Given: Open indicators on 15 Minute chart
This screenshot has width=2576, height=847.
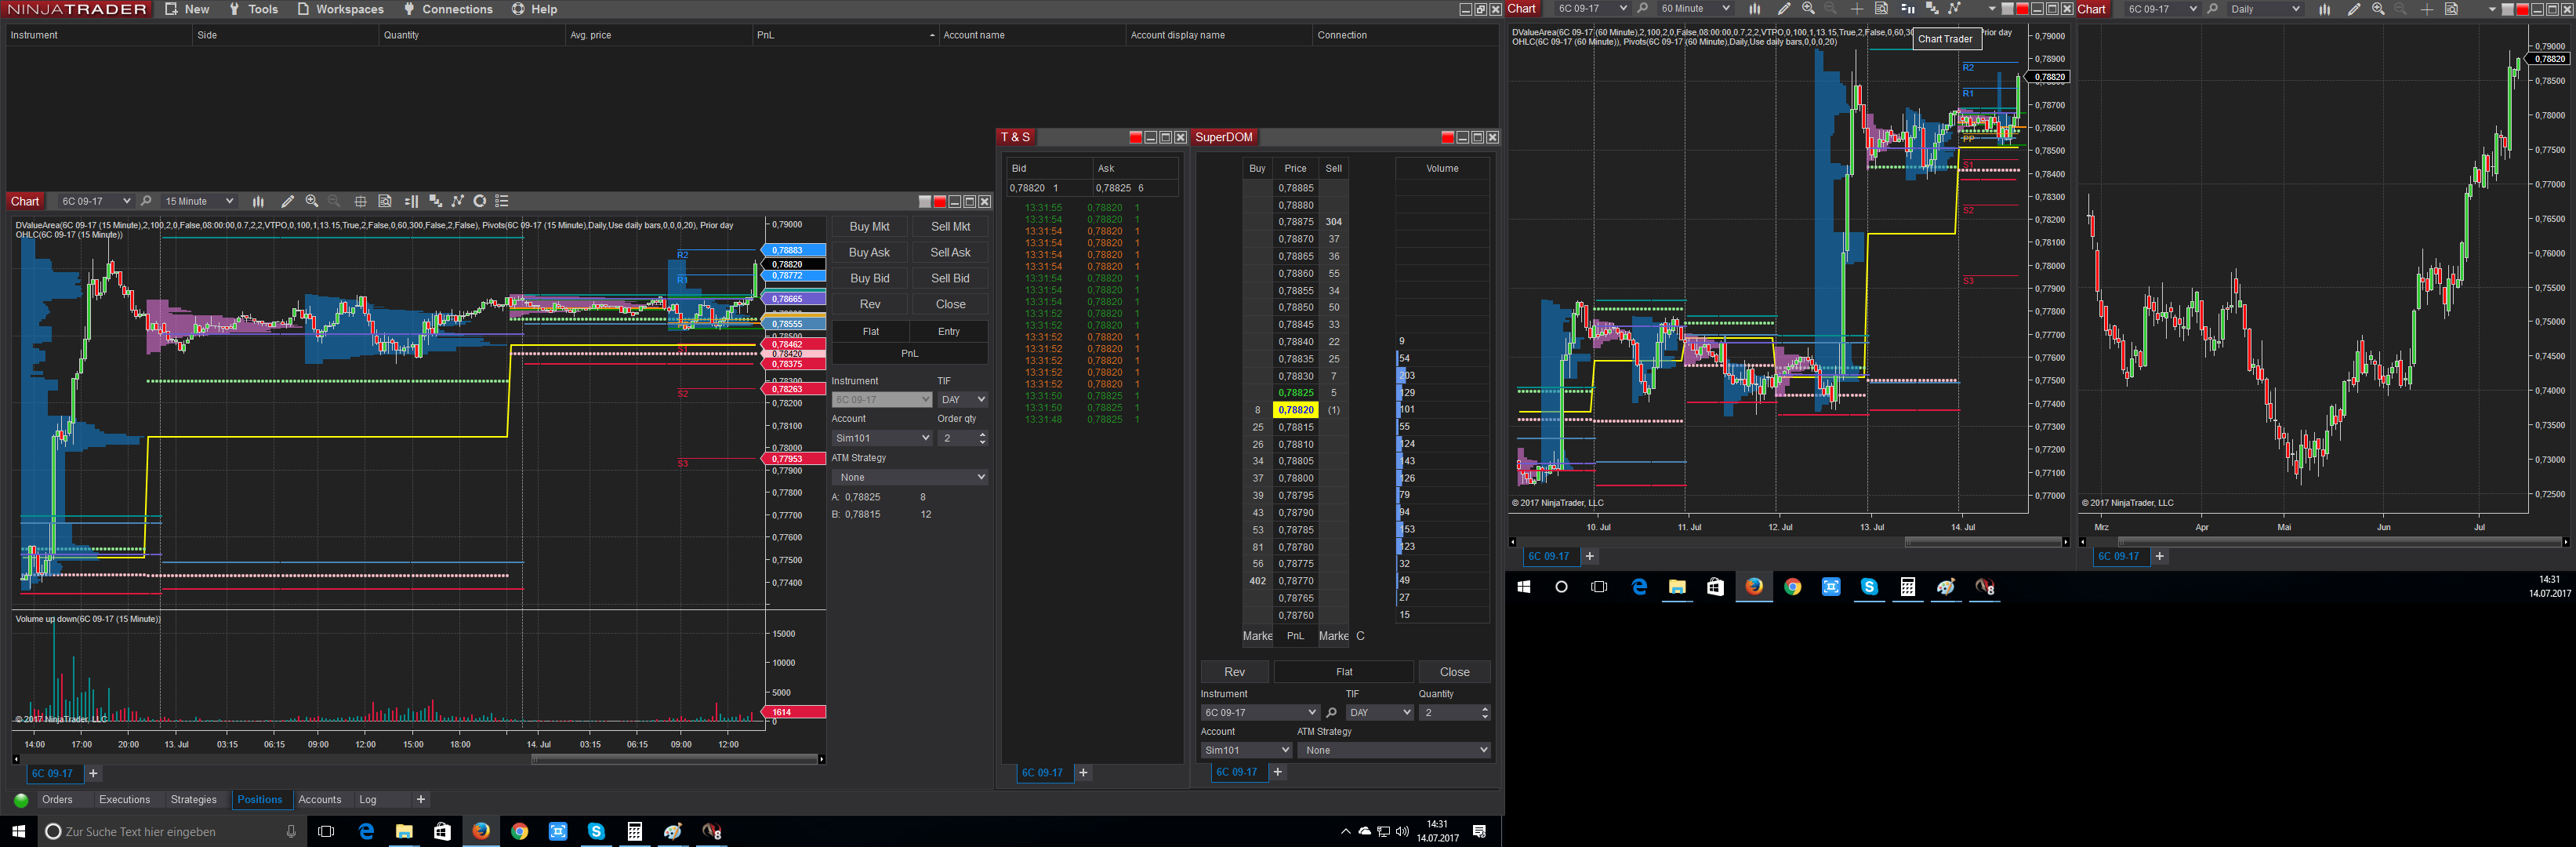Looking at the screenshot, I should (x=435, y=201).
